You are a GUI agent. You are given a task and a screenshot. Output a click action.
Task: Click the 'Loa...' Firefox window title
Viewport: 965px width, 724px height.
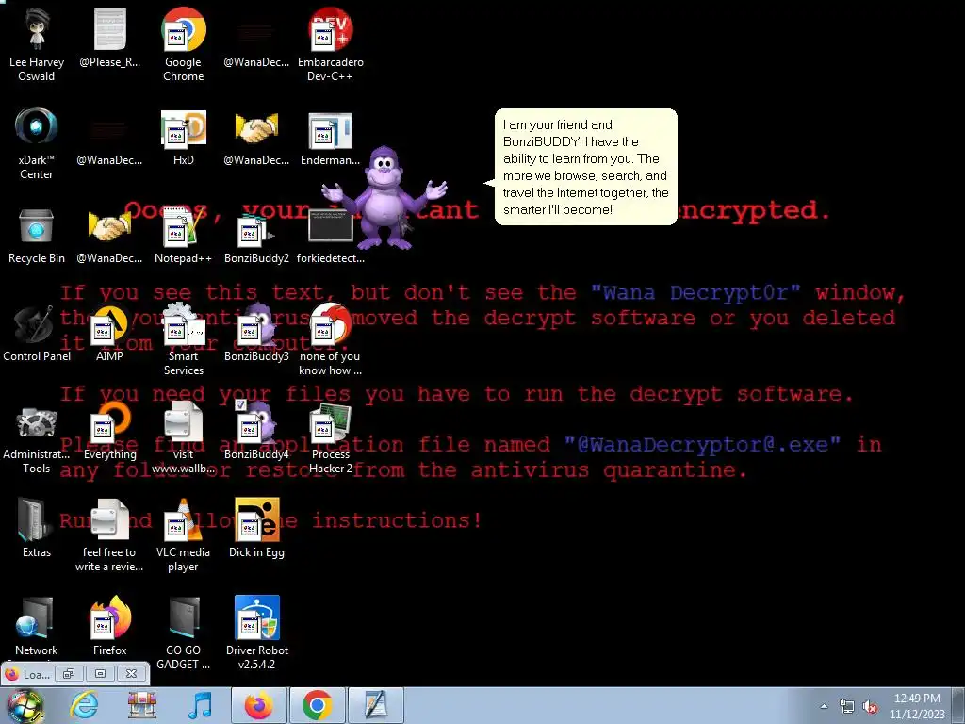click(37, 674)
